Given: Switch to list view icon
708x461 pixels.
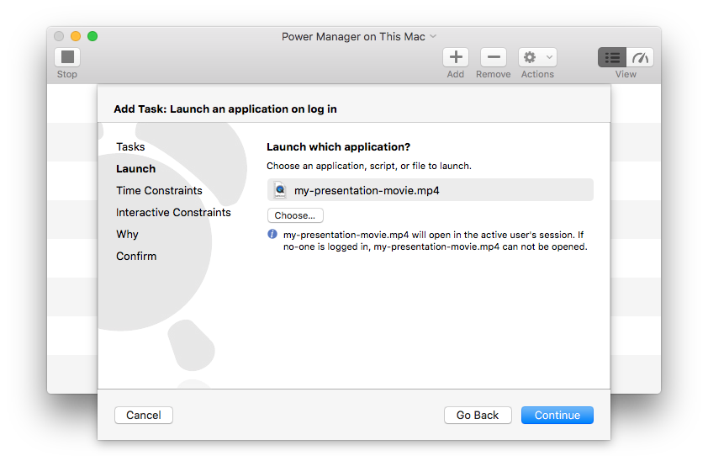Looking at the screenshot, I should pos(612,57).
